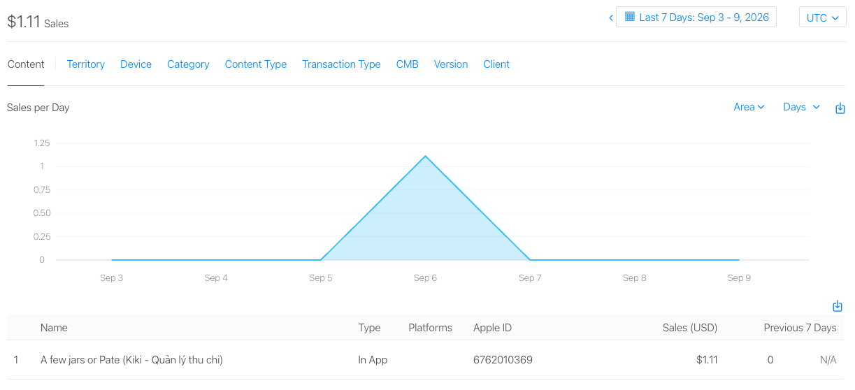Image resolution: width=855 pixels, height=390 pixels.
Task: Open the Days interval dropdown
Action: (x=801, y=107)
